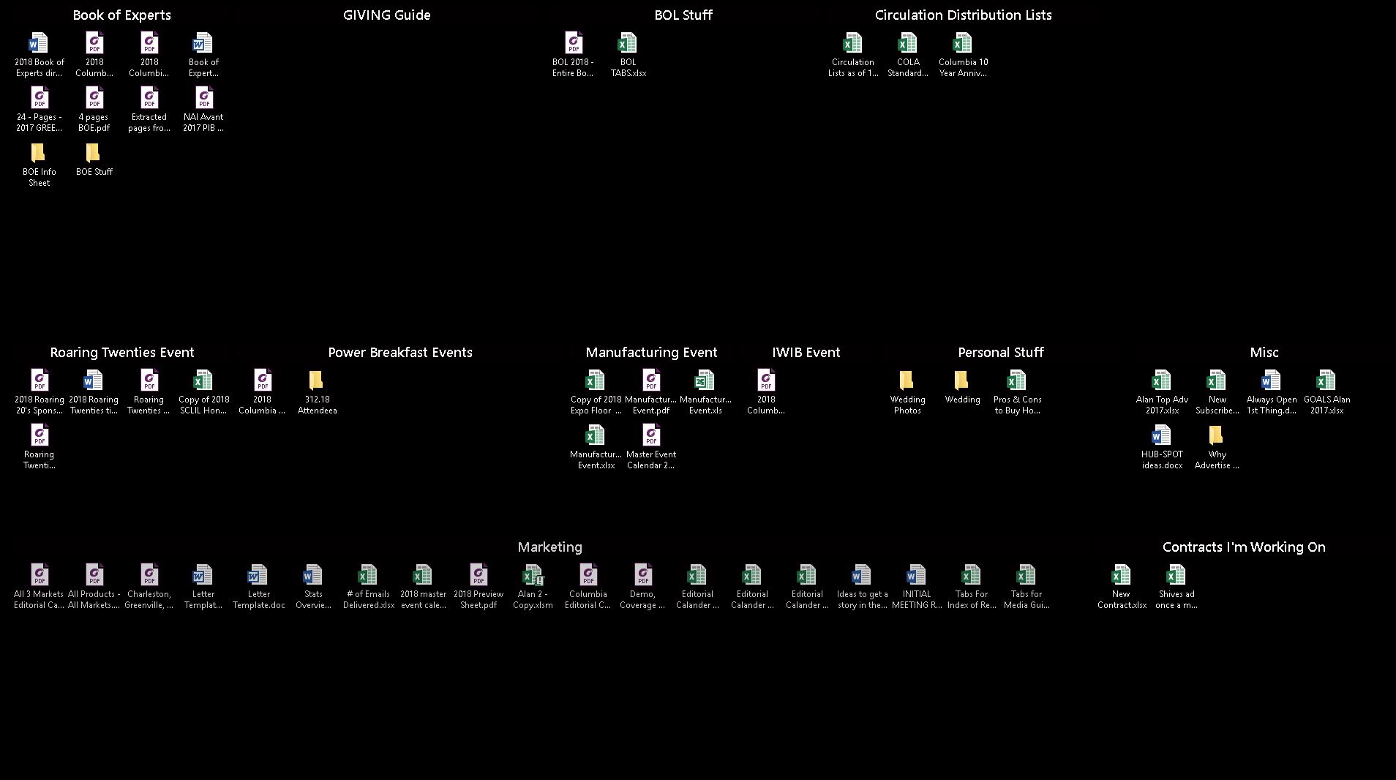
Task: Open the Master Event Calendar 2... PDF
Action: (650, 446)
